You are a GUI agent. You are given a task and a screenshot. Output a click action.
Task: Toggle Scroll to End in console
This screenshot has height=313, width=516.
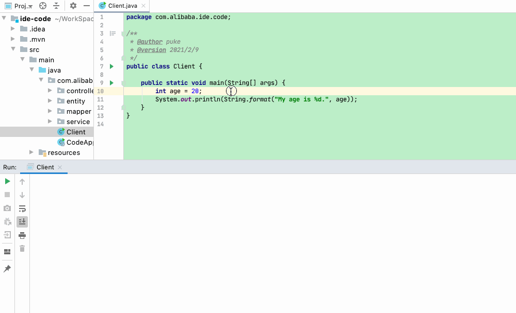tap(22, 222)
